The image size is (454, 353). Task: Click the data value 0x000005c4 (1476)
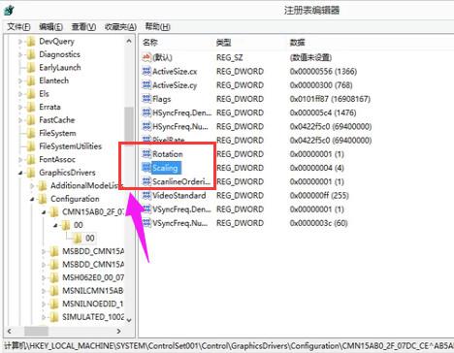click(323, 112)
